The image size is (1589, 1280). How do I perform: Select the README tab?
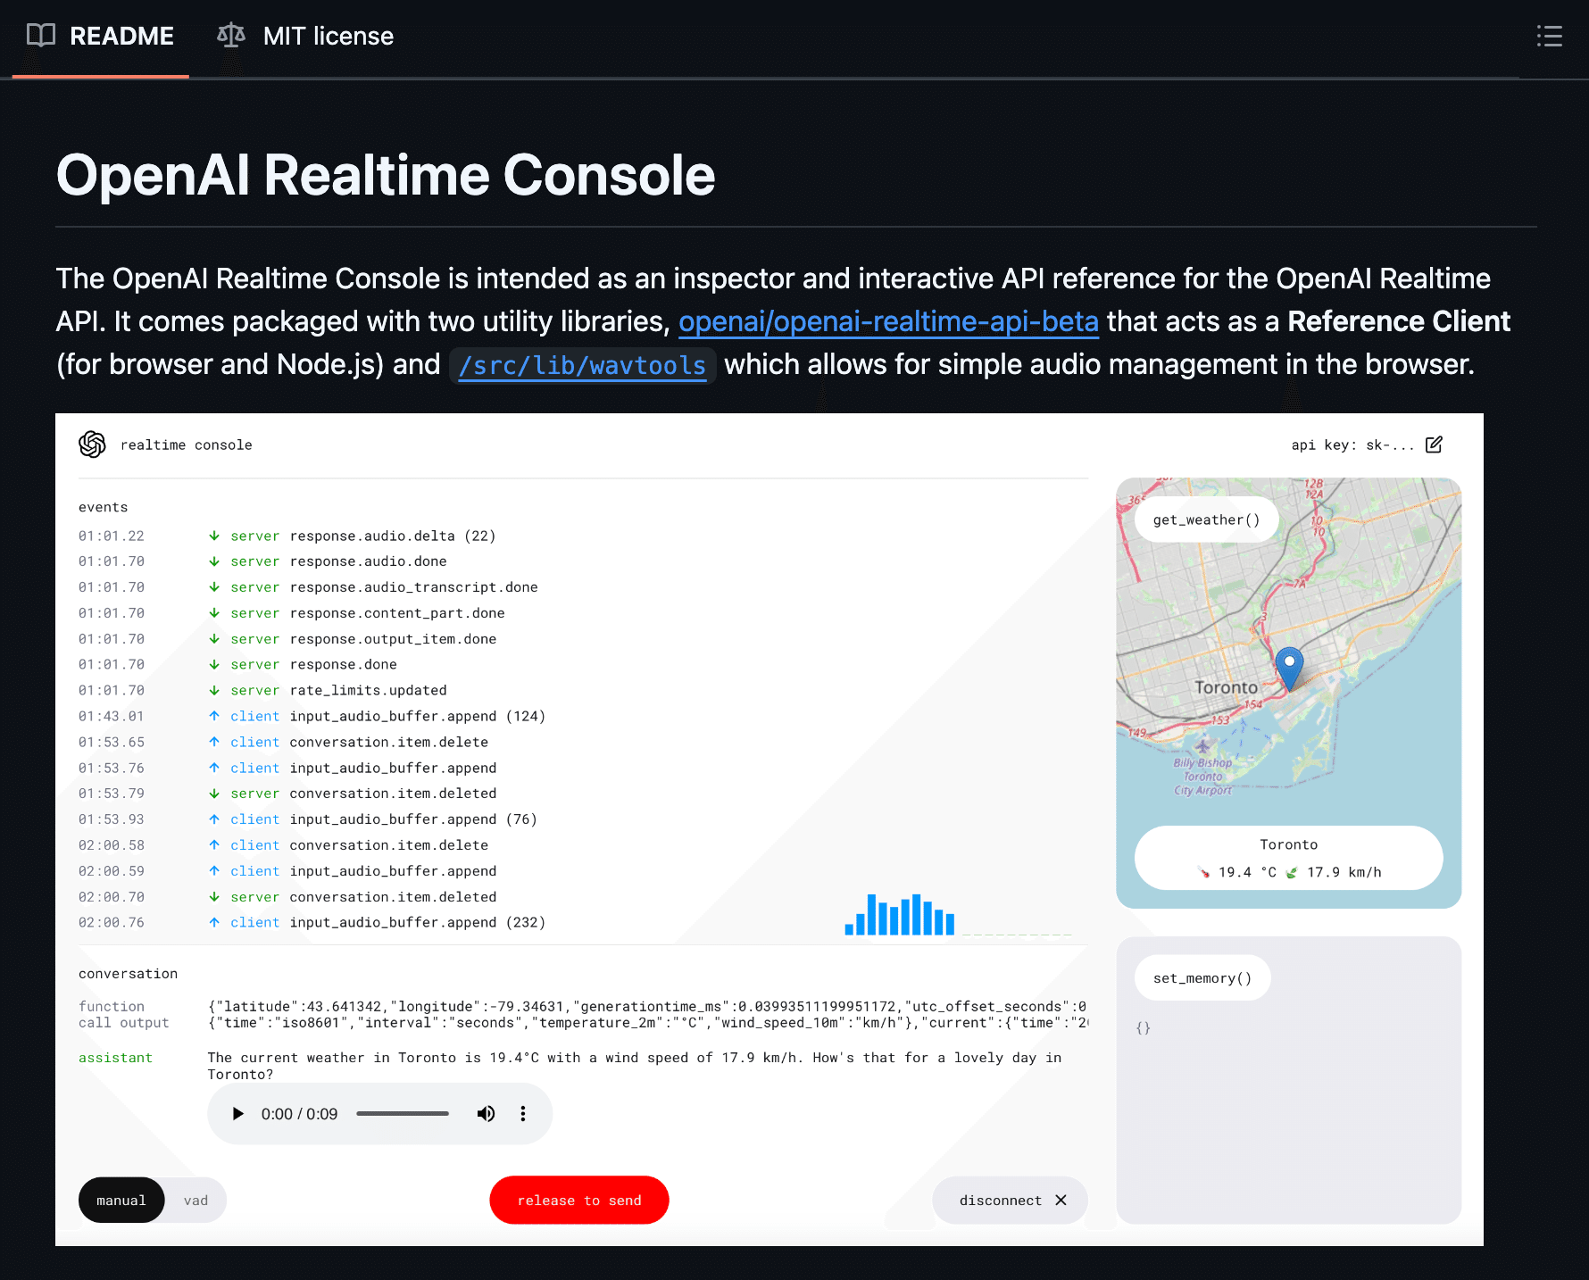(x=121, y=36)
